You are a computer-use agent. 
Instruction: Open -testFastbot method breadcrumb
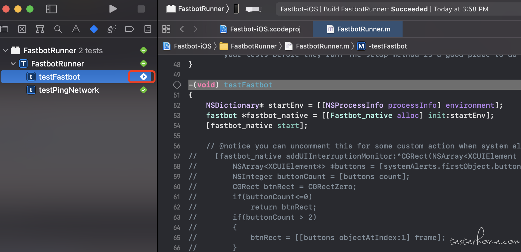382,46
